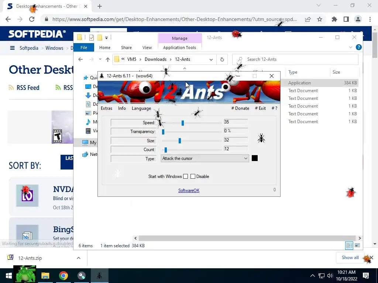This screenshot has height=283, width=378.
Task: Click the Speed value field showing 35
Action: tap(236, 122)
